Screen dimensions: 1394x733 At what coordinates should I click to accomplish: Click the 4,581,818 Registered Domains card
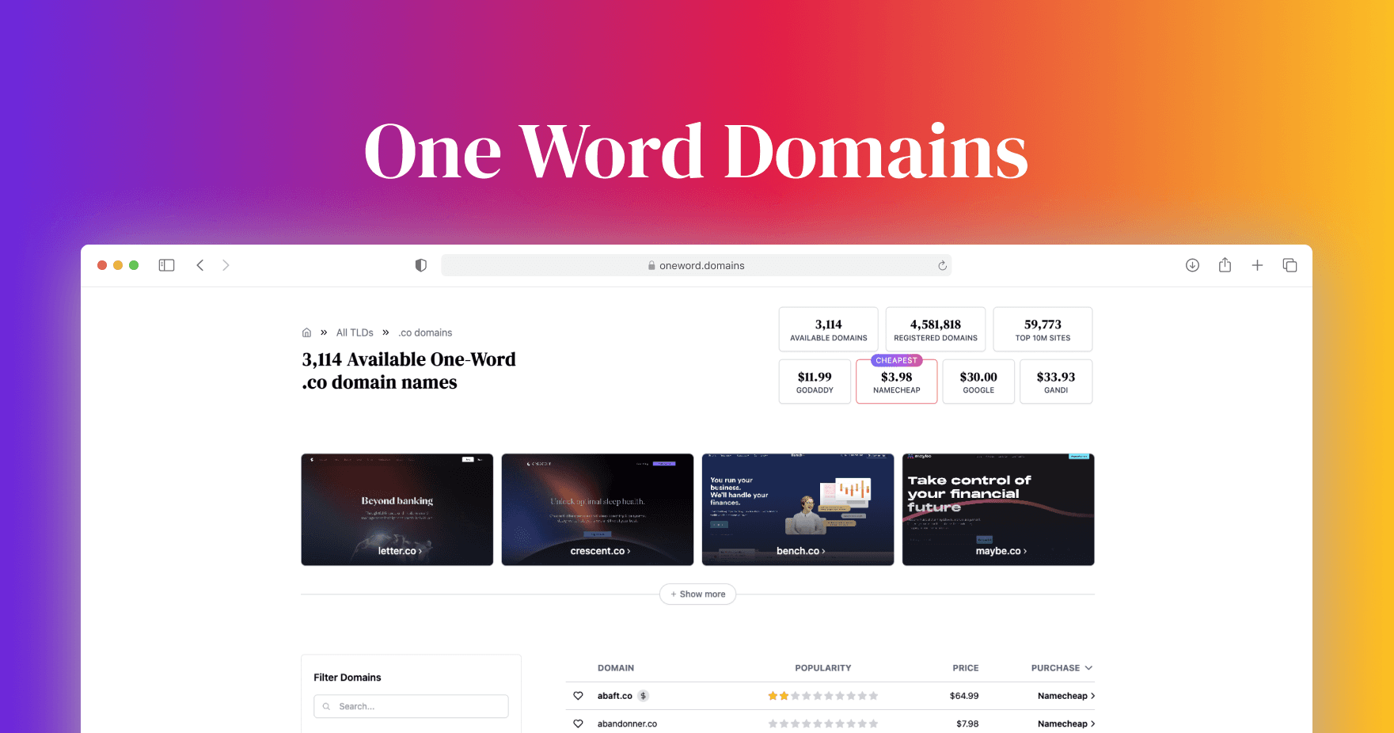(x=936, y=329)
